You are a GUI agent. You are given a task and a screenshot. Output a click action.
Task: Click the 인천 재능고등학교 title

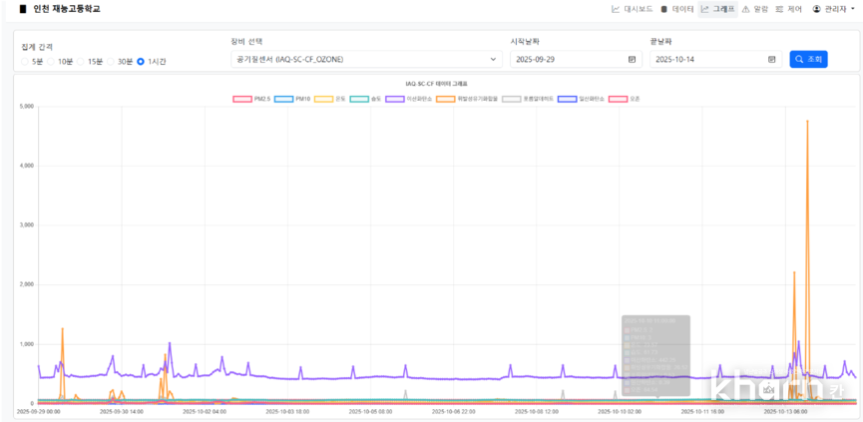coord(67,9)
